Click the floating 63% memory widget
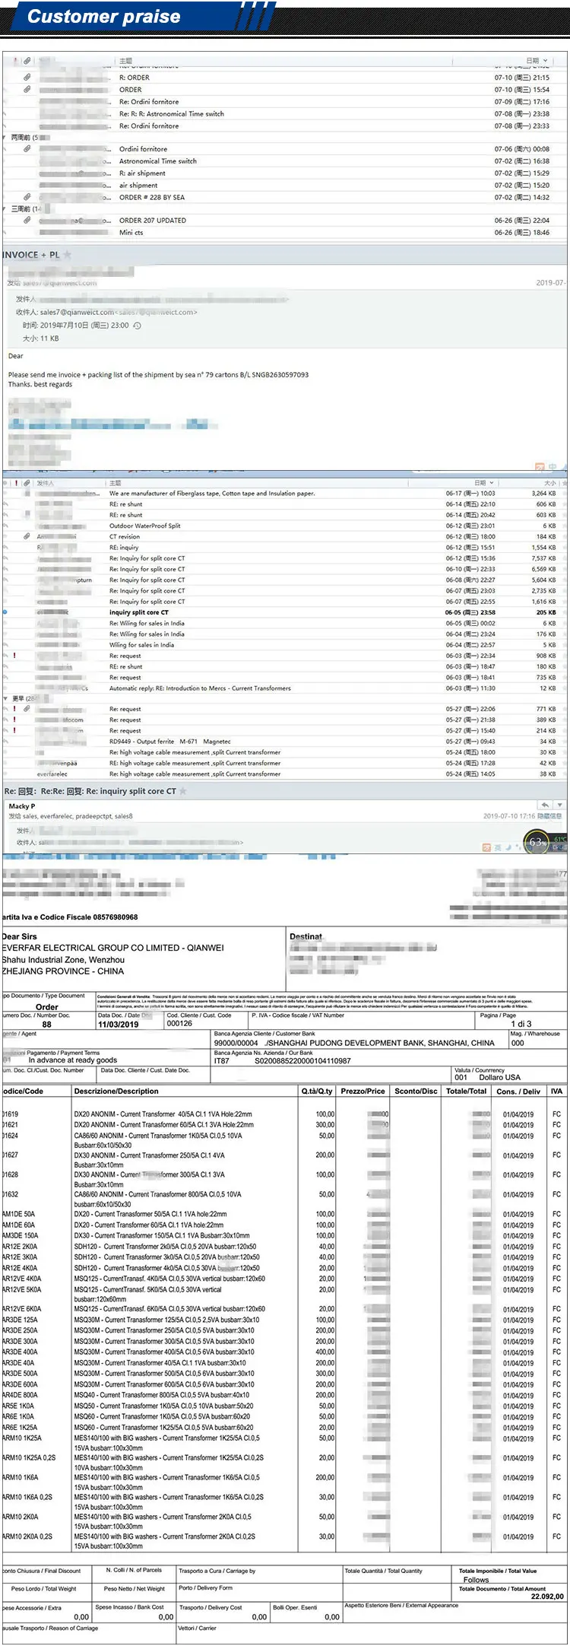Viewport: 570px width, 1646px height. [x=537, y=841]
